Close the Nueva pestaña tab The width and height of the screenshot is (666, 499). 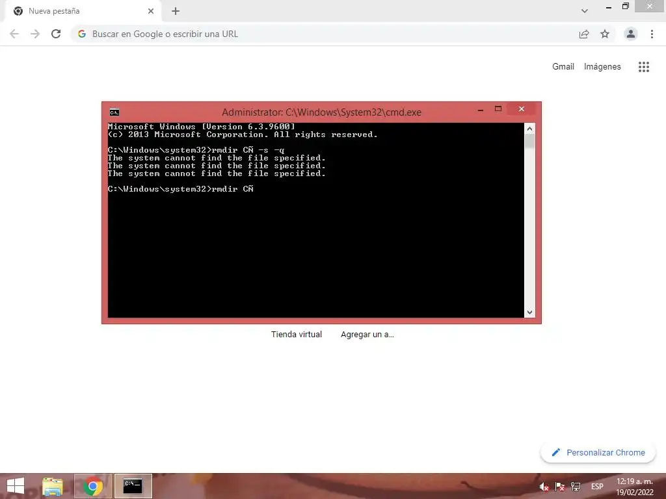(151, 11)
